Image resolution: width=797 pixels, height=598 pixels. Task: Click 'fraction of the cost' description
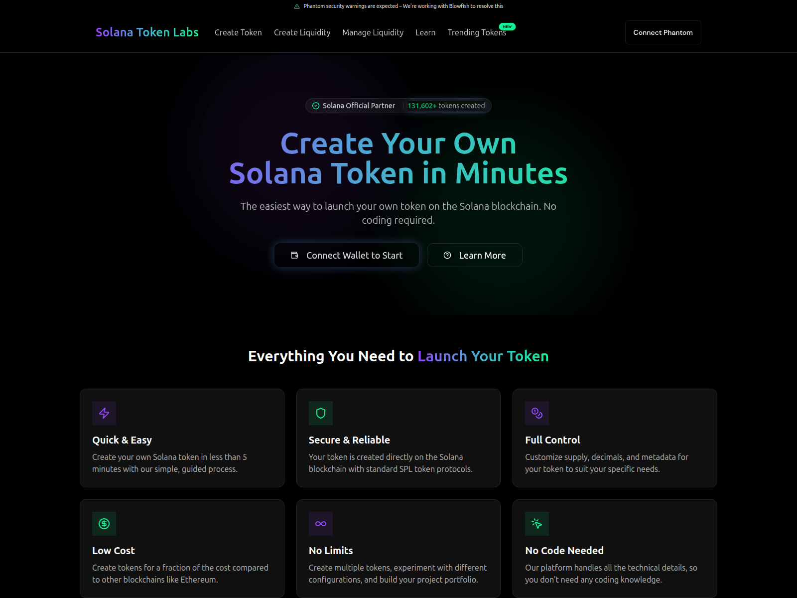(x=180, y=574)
